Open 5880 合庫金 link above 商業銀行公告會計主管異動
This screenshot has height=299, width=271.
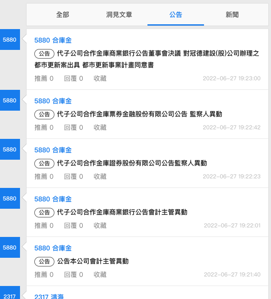click(53, 199)
